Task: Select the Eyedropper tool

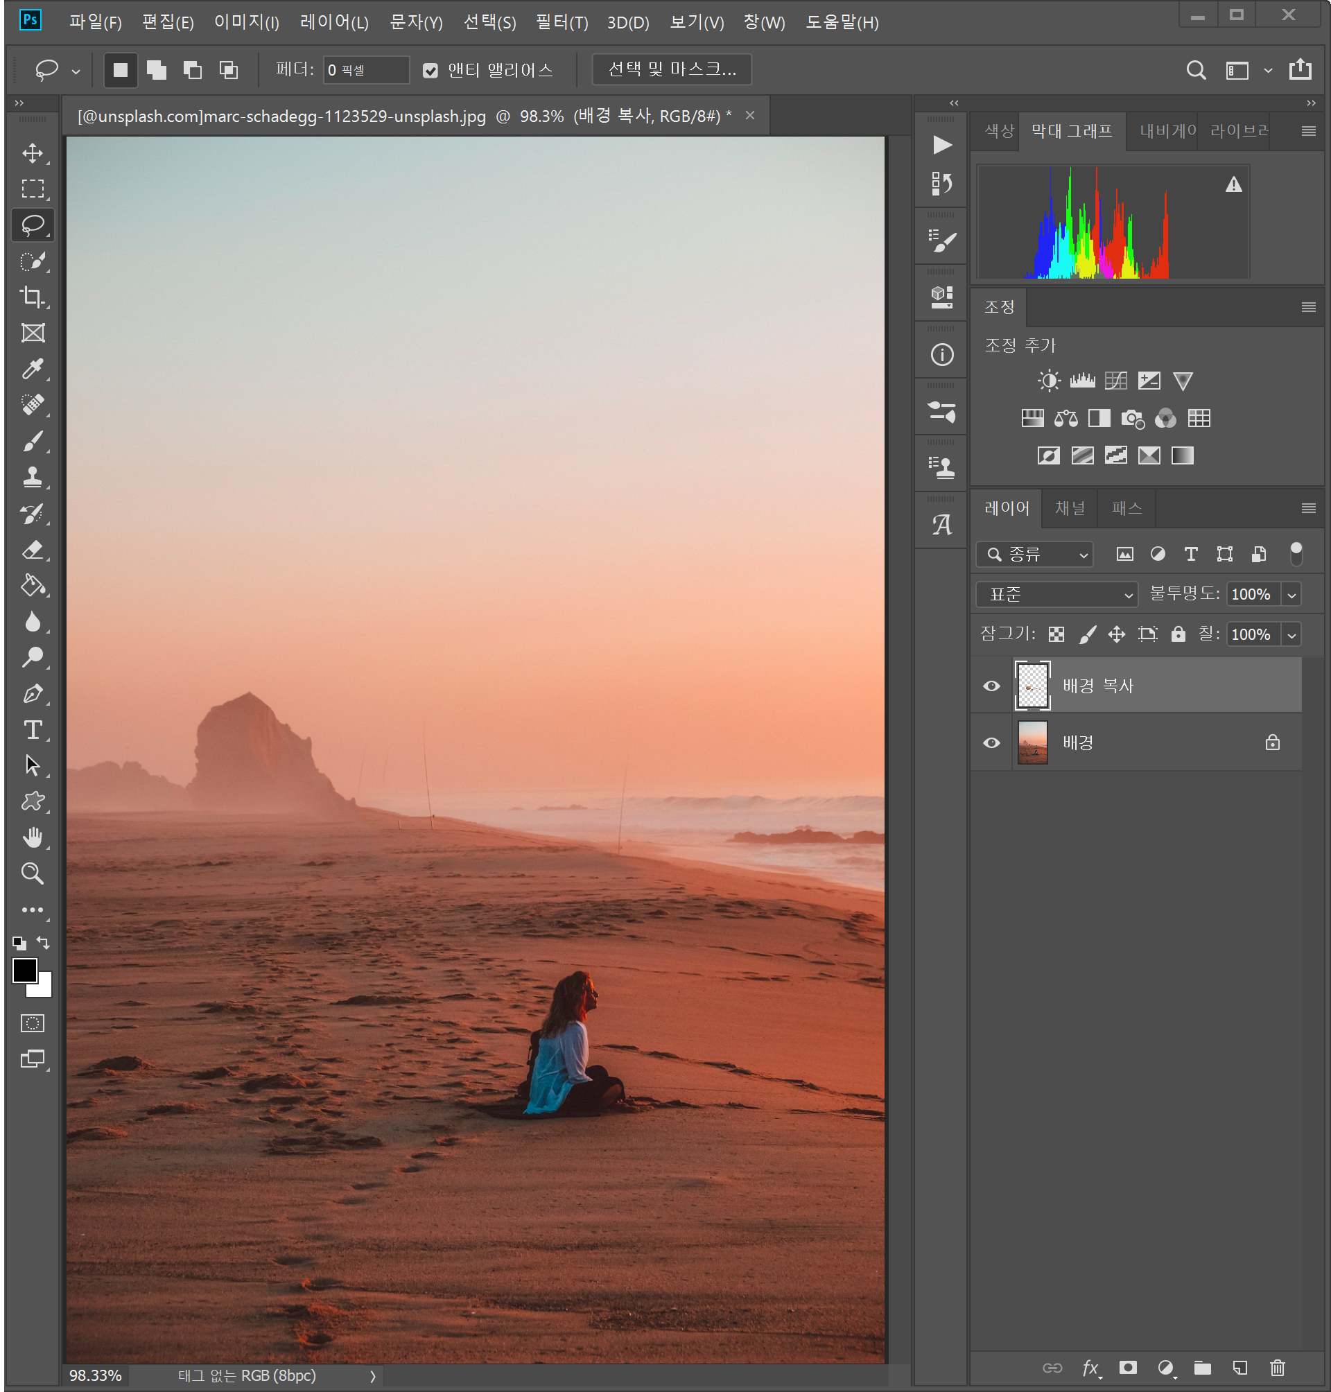Action: click(x=33, y=369)
